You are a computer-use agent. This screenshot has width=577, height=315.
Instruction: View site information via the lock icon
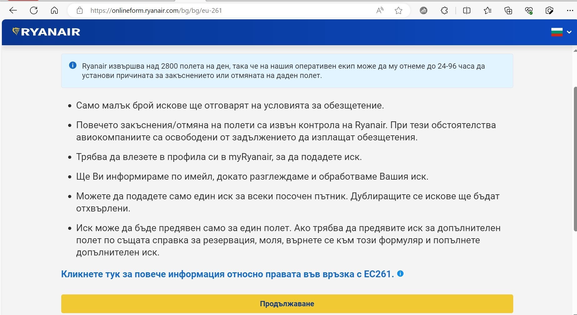click(x=80, y=11)
